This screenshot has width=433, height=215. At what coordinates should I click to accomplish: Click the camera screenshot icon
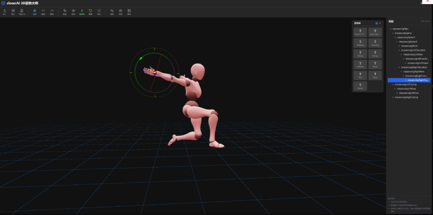click(120, 11)
